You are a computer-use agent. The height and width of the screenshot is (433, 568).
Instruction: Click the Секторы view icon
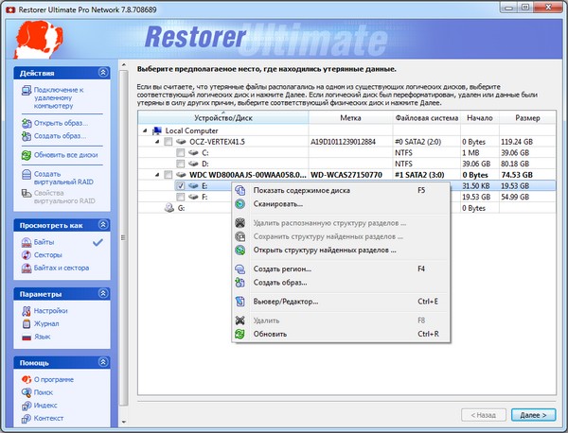point(27,255)
